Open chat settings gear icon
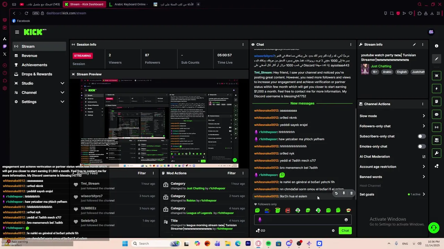444x249 pixels. [333, 231]
